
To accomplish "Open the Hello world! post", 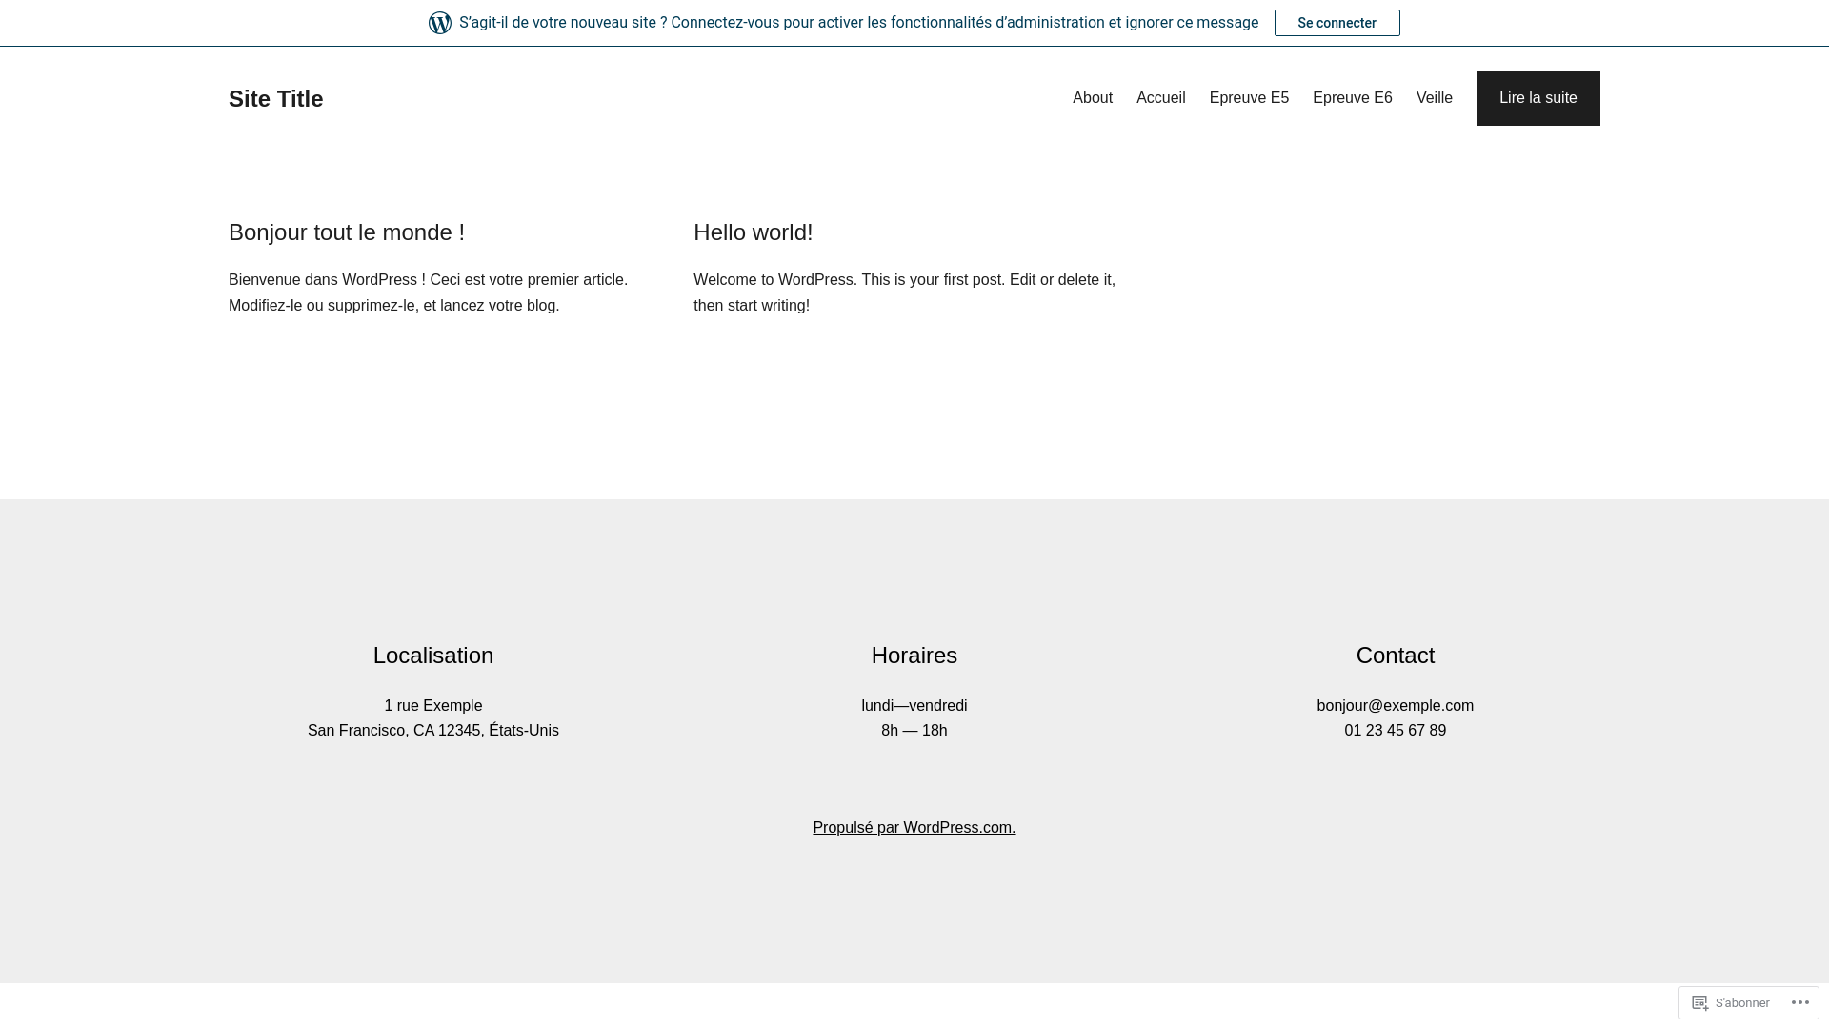I will click(753, 232).
